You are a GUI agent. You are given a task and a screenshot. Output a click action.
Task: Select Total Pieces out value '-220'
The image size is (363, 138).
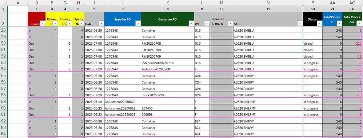tap(352, 44)
